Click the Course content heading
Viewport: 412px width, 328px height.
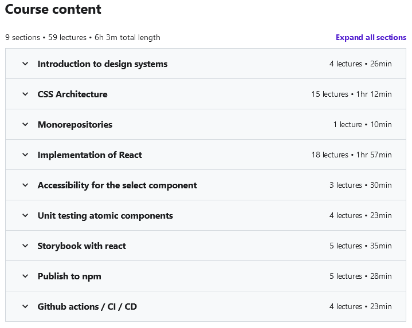coord(53,10)
